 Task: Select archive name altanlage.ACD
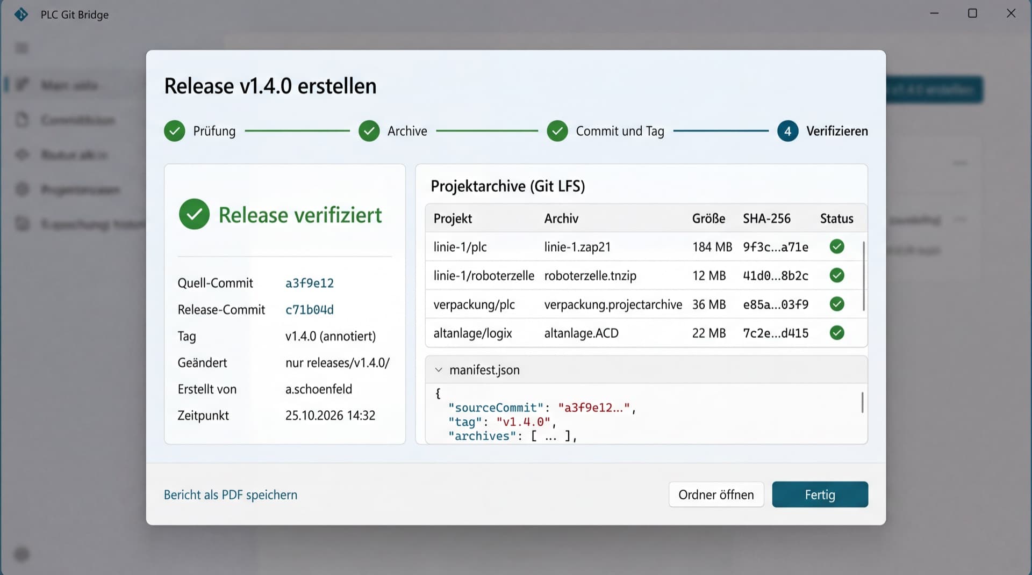point(581,333)
